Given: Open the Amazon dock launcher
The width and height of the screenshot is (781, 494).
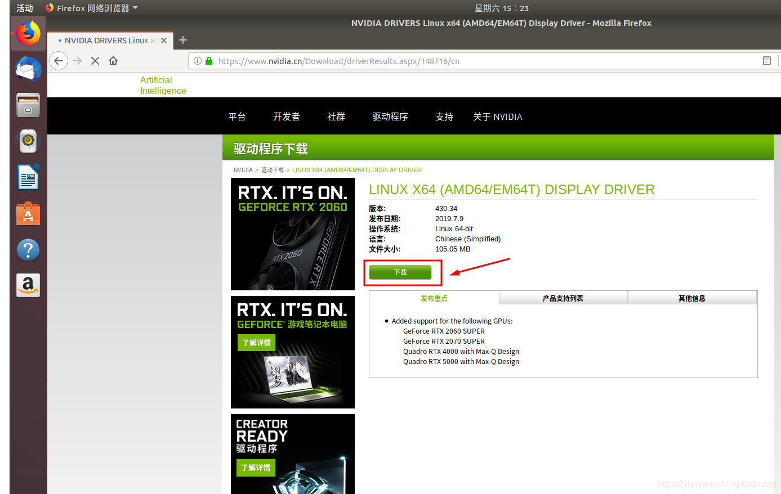Looking at the screenshot, I should point(28,285).
